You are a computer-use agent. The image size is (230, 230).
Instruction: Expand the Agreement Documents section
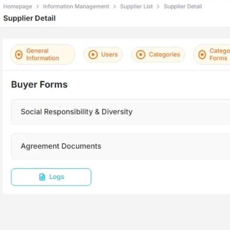[61, 146]
